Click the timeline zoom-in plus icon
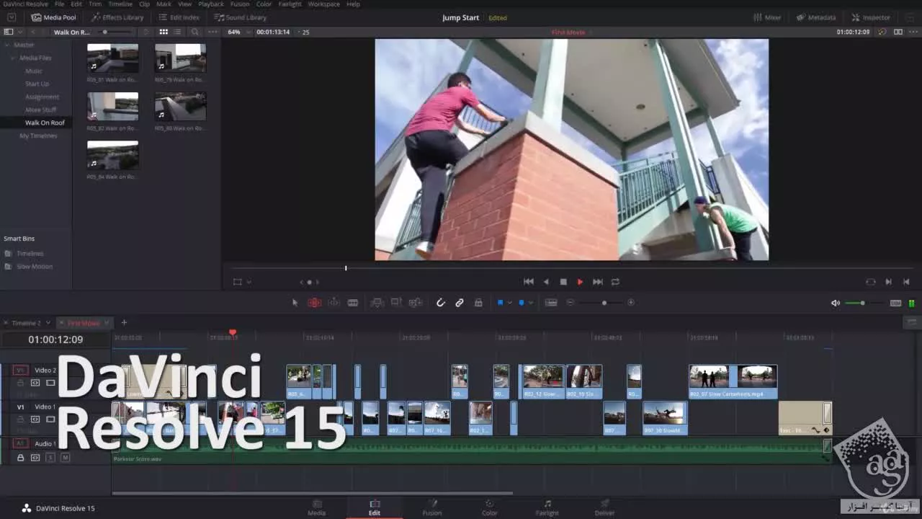This screenshot has height=519, width=922. pos(631,303)
